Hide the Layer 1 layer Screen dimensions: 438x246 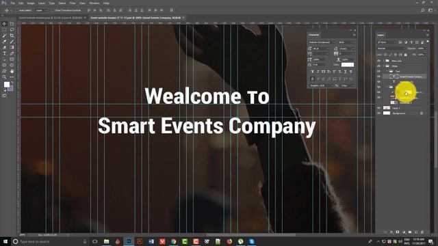point(378,108)
